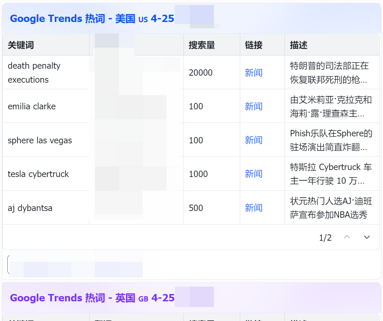Open 新闻 link for death penalty executions
The width and height of the screenshot is (383, 321).
pyautogui.click(x=254, y=73)
